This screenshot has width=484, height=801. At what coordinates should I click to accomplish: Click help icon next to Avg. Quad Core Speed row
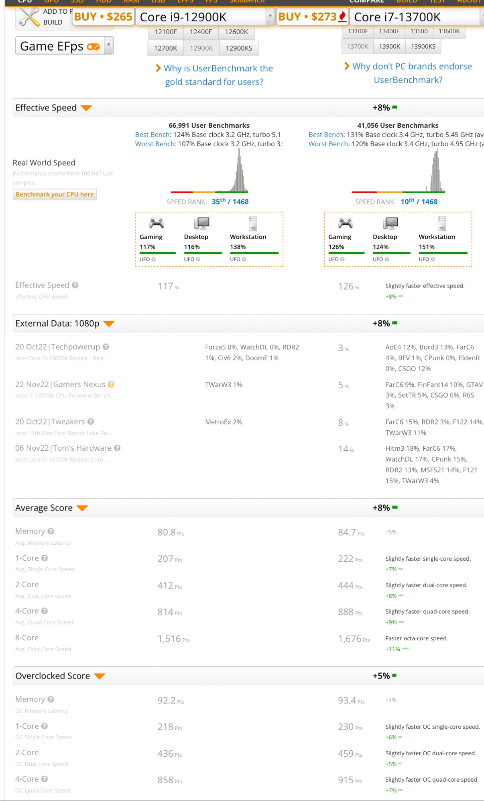(x=45, y=611)
